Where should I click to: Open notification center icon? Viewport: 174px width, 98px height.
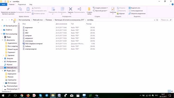click(170, 96)
